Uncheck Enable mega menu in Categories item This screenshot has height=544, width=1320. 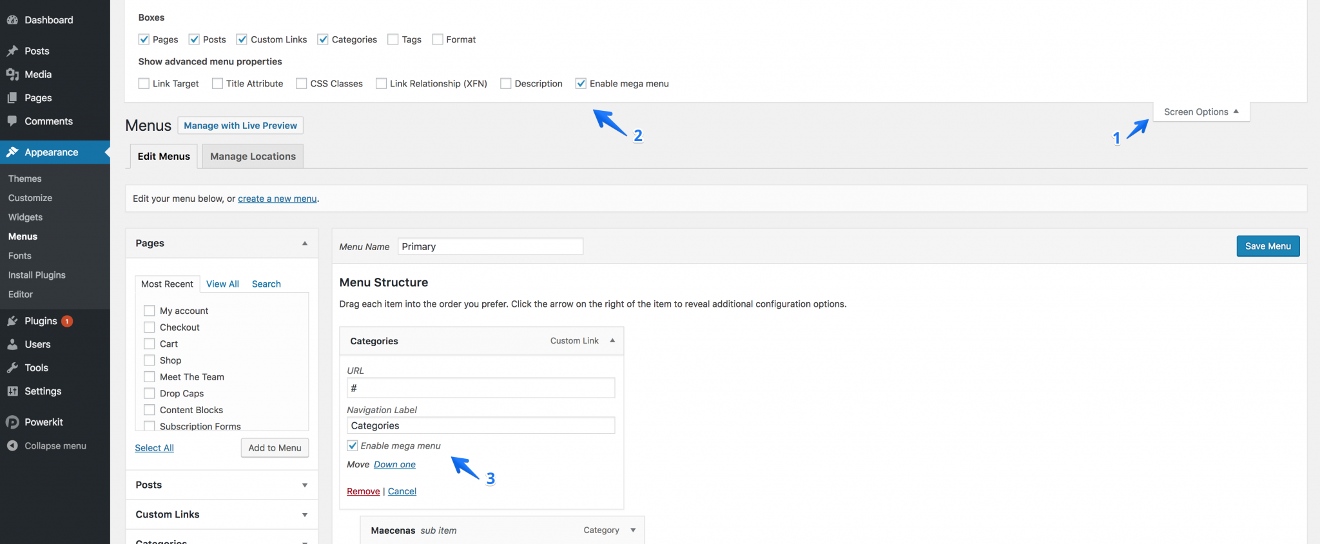tap(353, 446)
